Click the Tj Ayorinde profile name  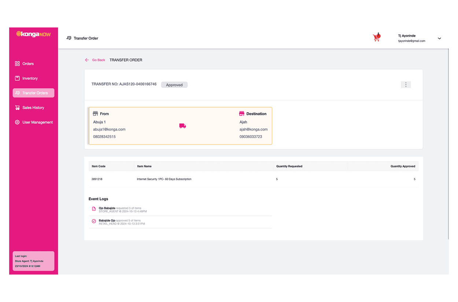407,36
